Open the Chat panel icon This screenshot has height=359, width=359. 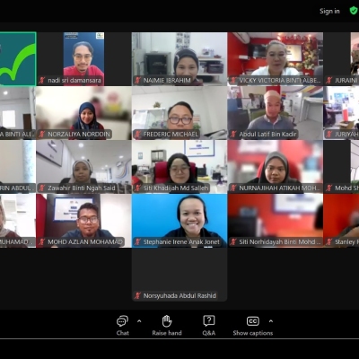coord(122,321)
